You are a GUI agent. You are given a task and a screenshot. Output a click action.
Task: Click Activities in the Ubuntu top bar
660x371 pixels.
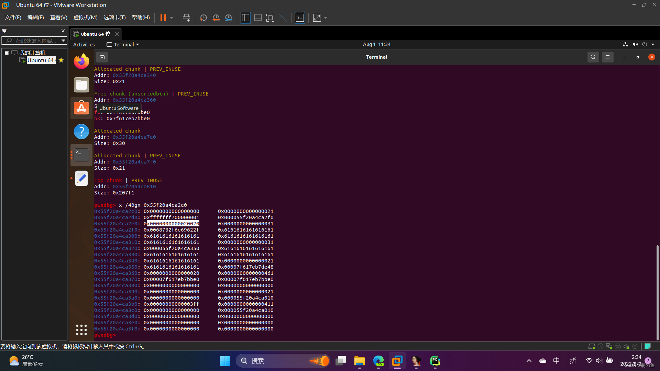coord(84,45)
